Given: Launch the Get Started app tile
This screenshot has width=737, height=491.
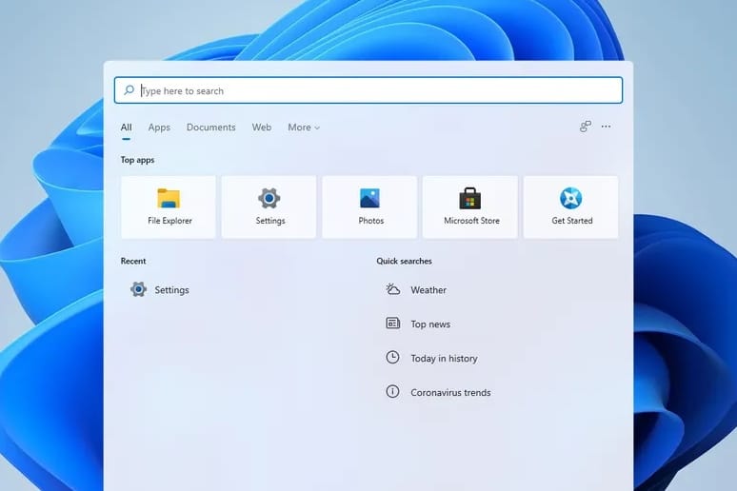Looking at the screenshot, I should 570,207.
